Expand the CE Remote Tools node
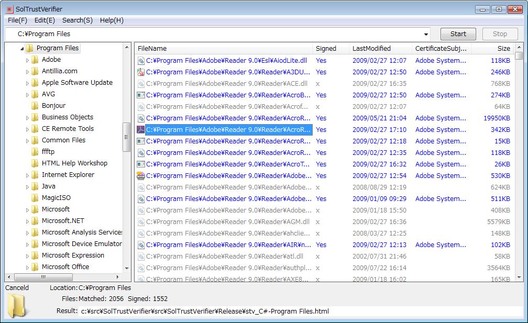 click(27, 129)
